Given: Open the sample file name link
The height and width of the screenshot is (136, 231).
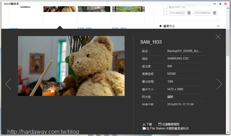Looking at the screenshot, I should click(14, 28).
